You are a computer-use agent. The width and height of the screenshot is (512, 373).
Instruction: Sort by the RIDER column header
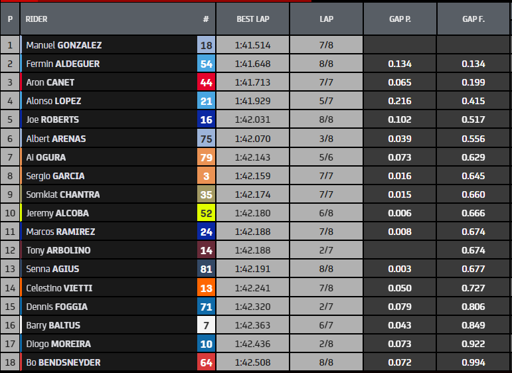[37, 19]
